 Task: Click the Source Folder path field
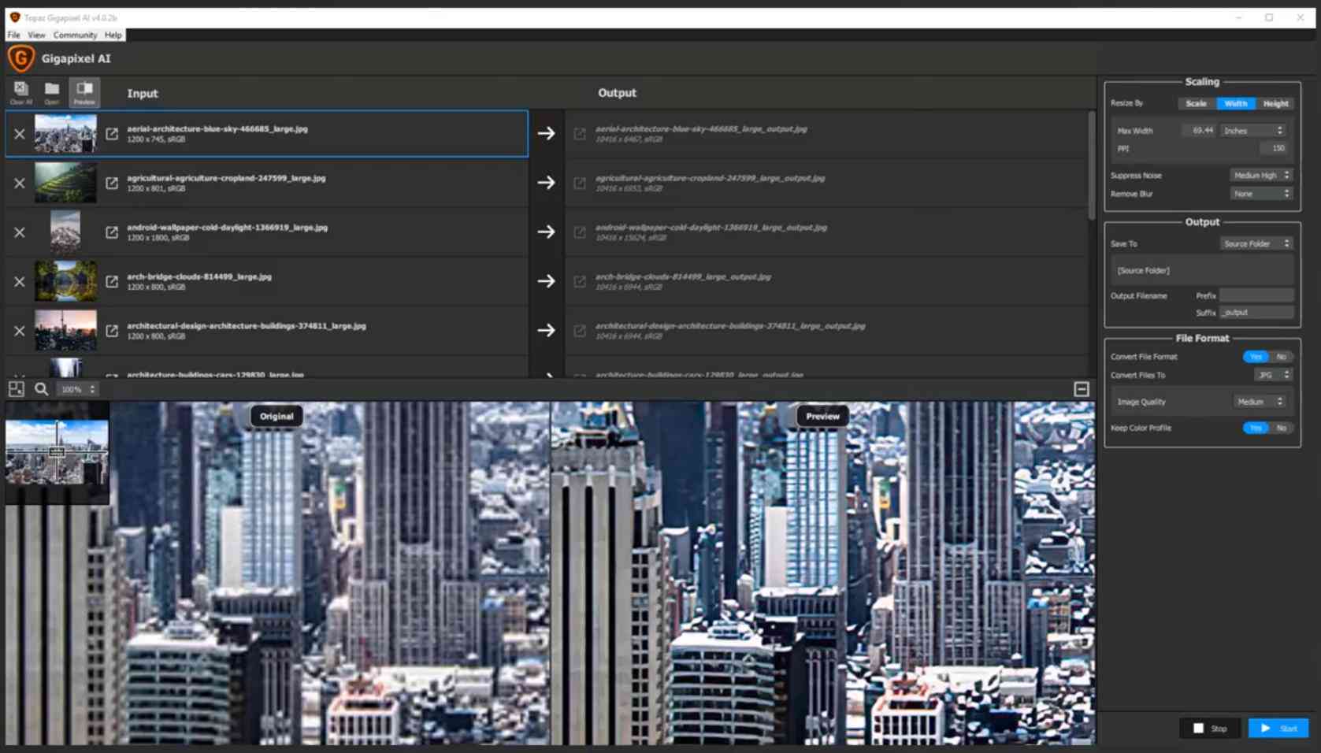[x=1202, y=270]
